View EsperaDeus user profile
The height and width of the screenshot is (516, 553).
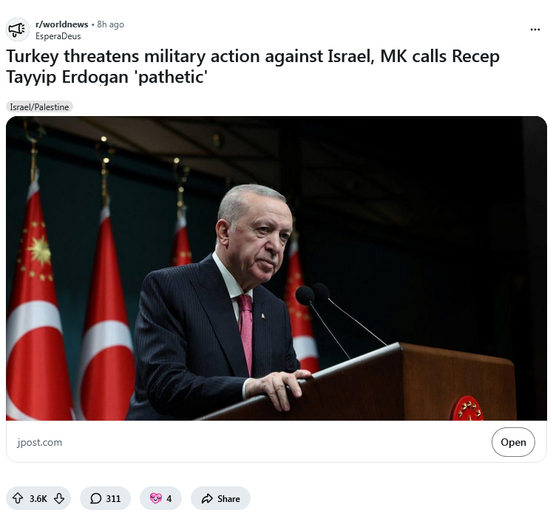(58, 36)
